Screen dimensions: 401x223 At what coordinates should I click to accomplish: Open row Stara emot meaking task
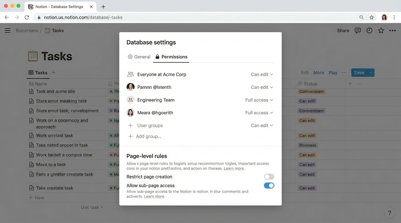coord(61,101)
